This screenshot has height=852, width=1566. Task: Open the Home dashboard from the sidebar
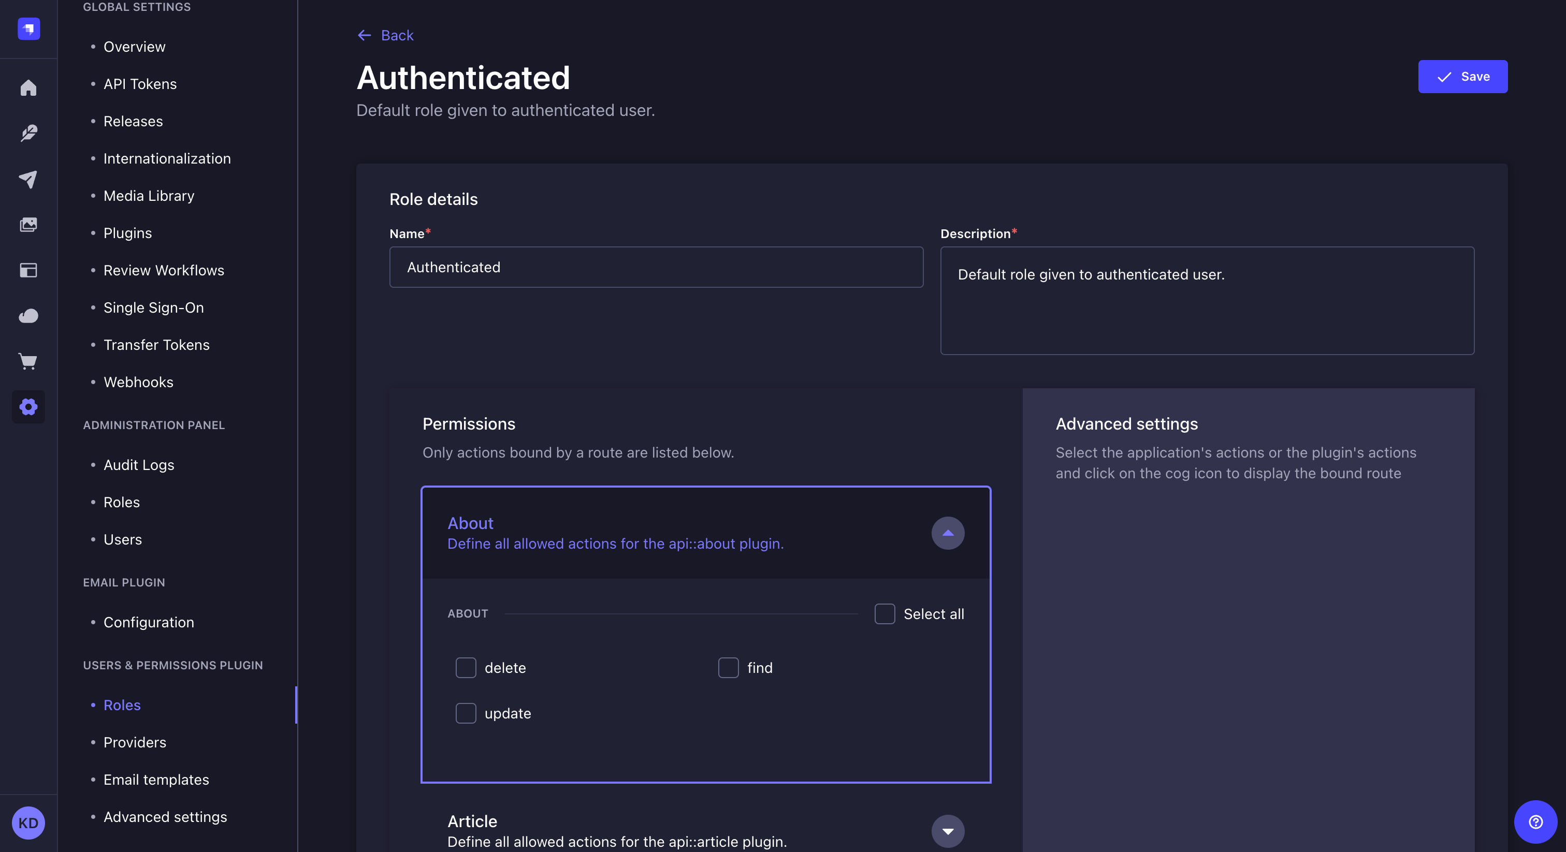coord(28,88)
